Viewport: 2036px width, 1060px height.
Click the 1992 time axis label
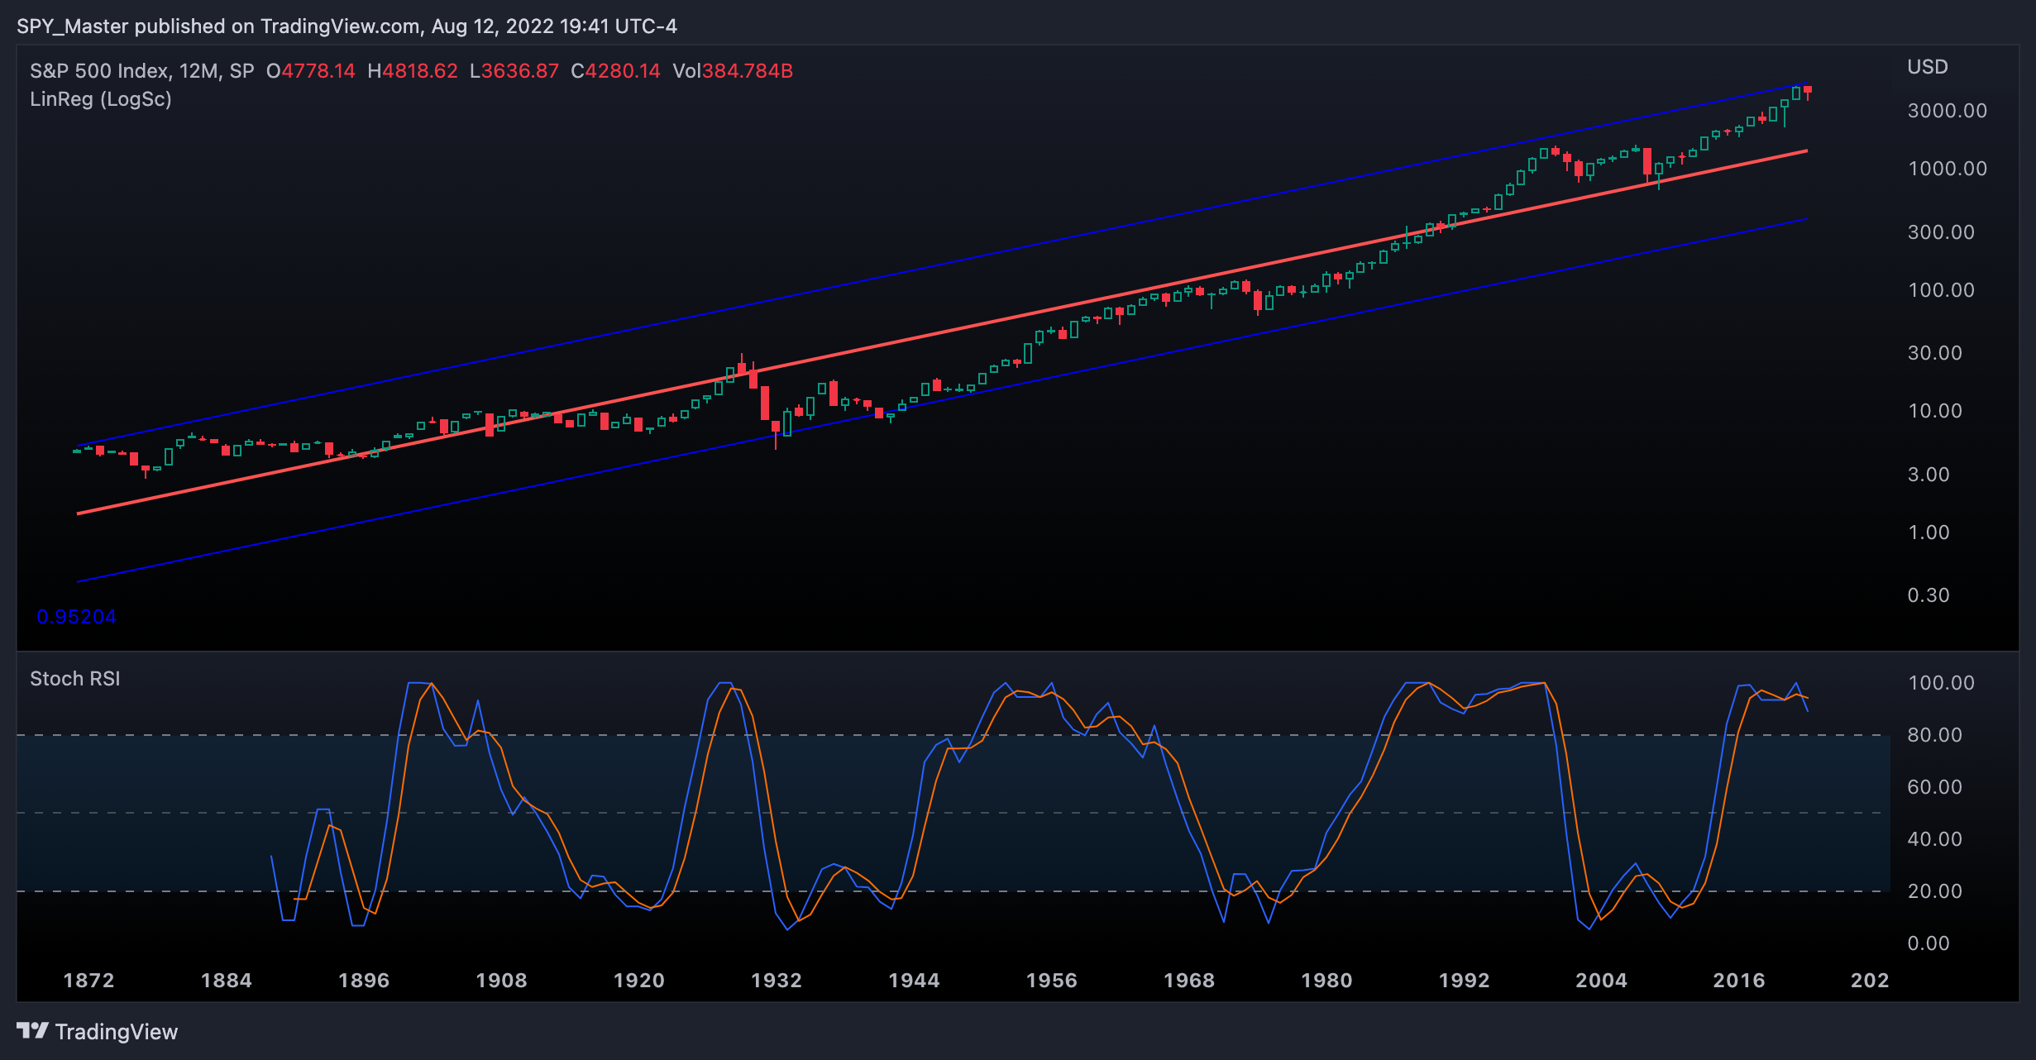point(1465,981)
